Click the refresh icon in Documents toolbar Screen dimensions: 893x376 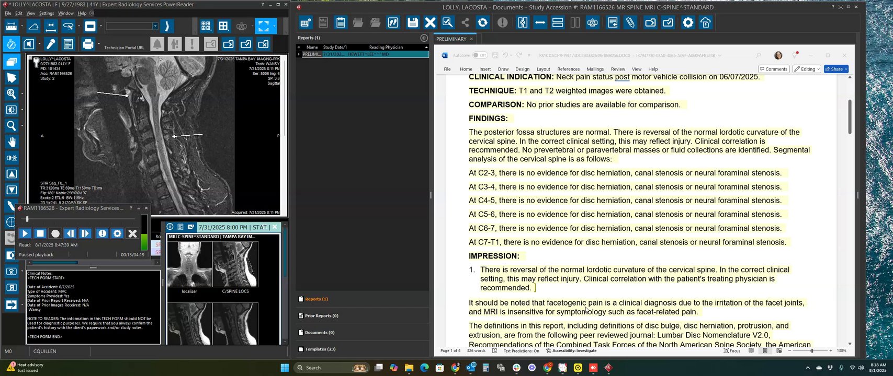coord(483,22)
